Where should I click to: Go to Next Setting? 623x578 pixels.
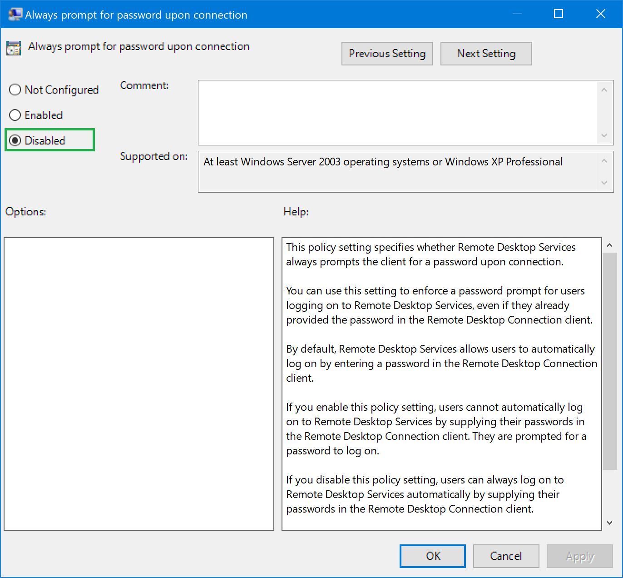click(x=486, y=54)
